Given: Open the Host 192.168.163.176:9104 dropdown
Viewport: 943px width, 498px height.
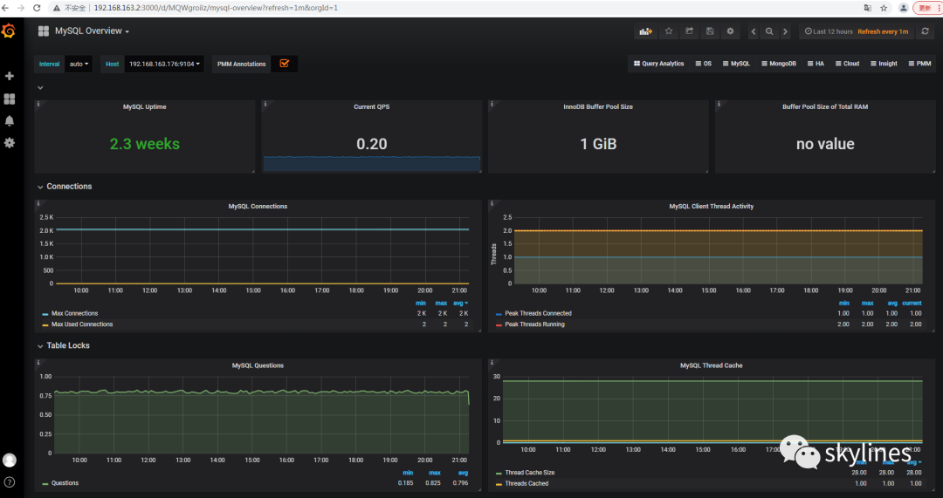Looking at the screenshot, I should pyautogui.click(x=164, y=64).
